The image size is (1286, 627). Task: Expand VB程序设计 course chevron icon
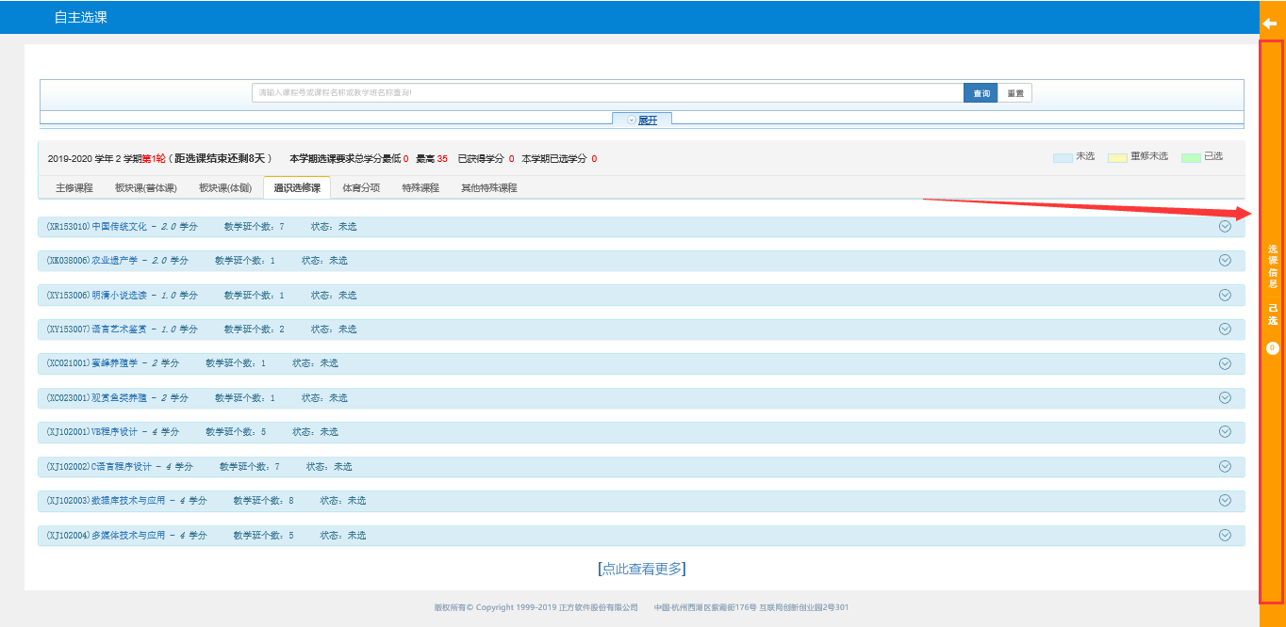coord(1225,431)
